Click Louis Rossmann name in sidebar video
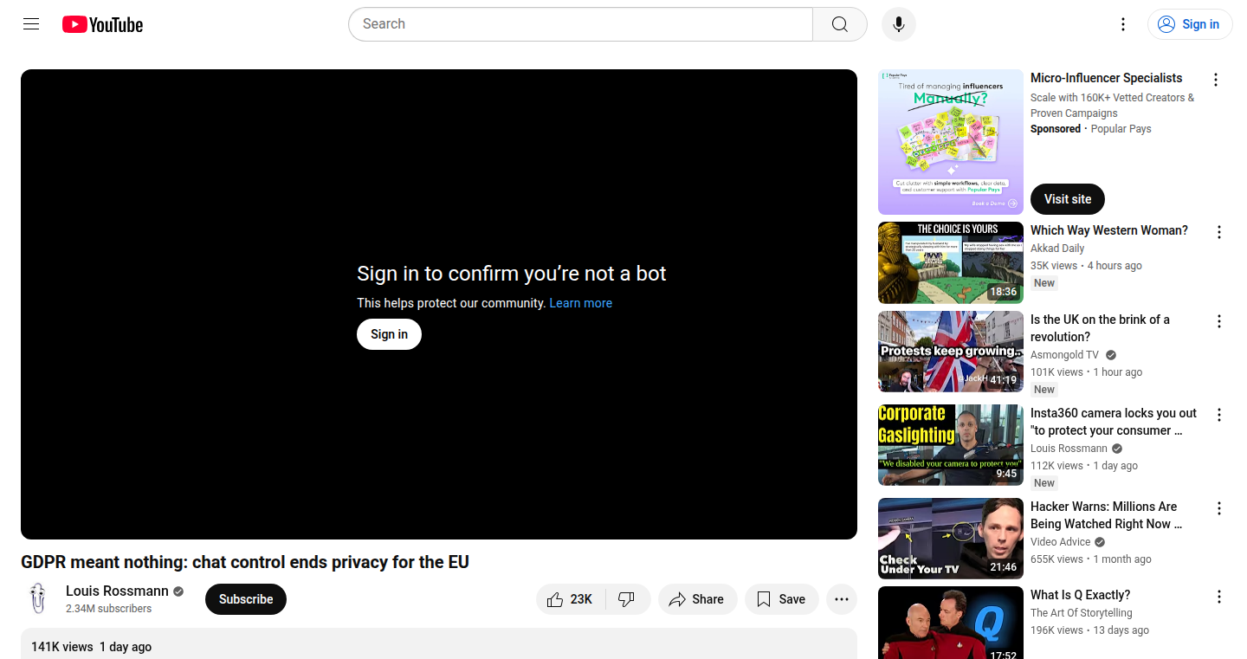1247x659 pixels. point(1069,449)
